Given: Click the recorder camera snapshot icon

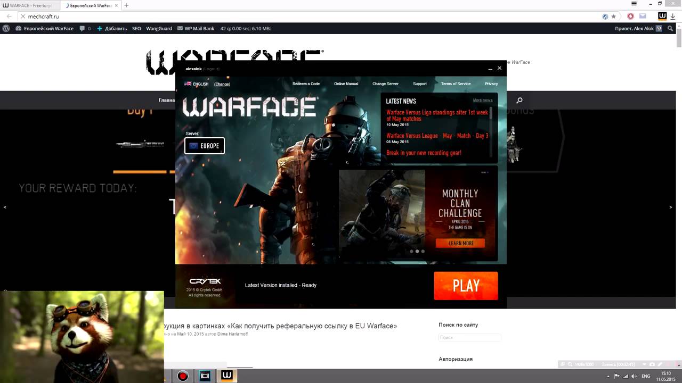Looking at the screenshot, I should tap(653, 364).
